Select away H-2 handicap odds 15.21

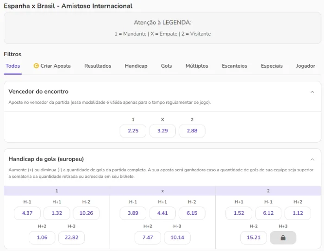pos(254,238)
